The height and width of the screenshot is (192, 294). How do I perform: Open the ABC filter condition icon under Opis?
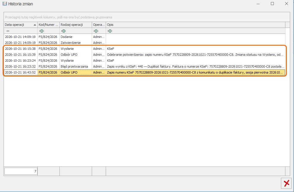(x=110, y=31)
